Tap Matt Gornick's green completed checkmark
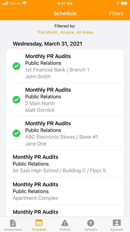 17,100
